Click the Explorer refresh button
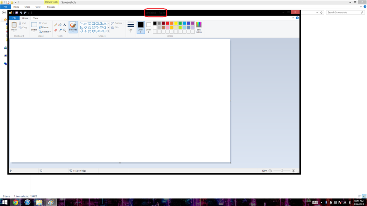This screenshot has width=367, height=206. (321, 13)
